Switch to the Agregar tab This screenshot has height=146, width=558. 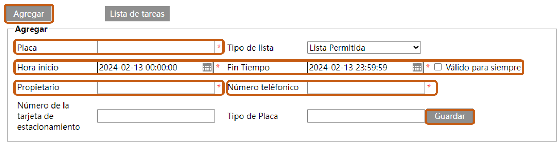29,14
